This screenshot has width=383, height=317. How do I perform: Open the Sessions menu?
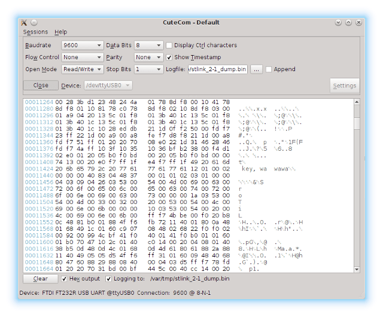pos(35,32)
